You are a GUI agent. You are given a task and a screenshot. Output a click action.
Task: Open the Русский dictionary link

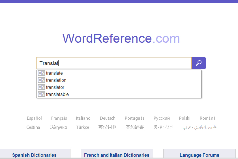(162, 118)
